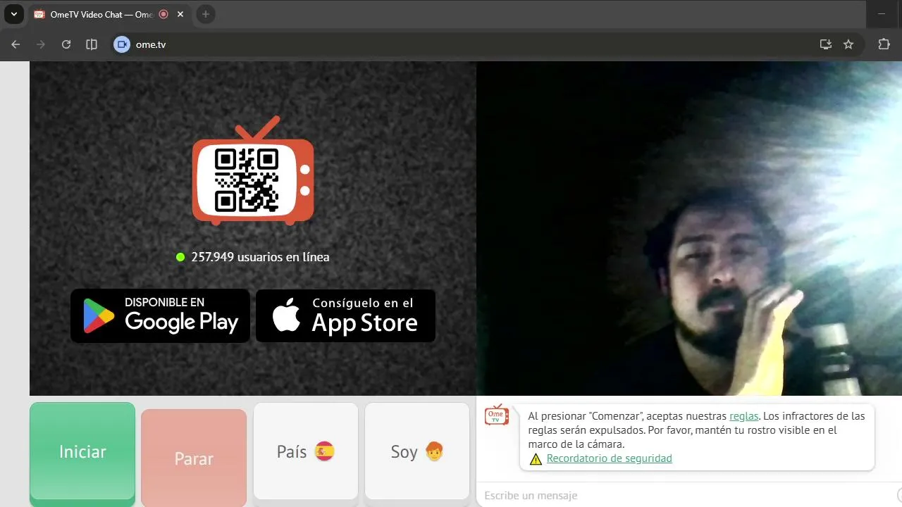This screenshot has width=902, height=507.
Task: Bookmark this page with the star icon
Action: click(848, 44)
